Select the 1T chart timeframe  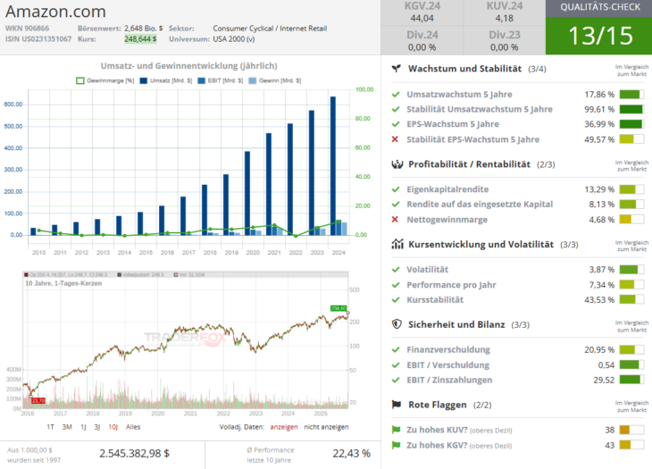(x=51, y=427)
